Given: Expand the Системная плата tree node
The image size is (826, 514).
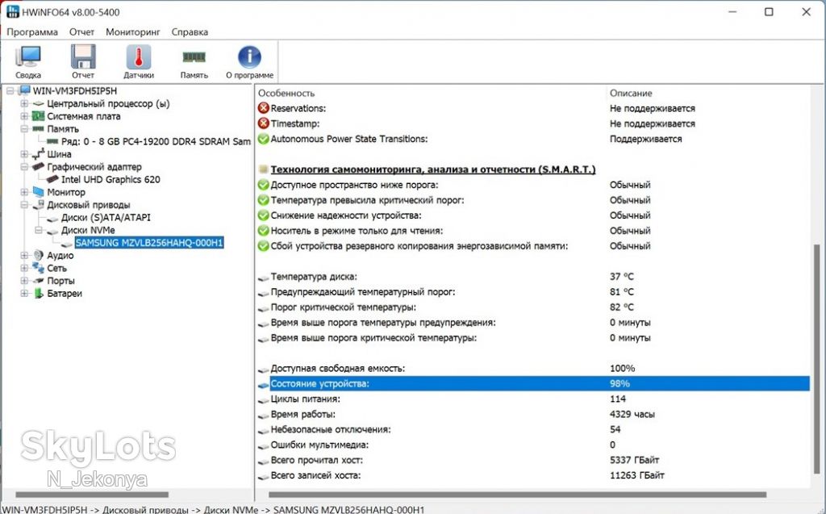Looking at the screenshot, I should (24, 116).
